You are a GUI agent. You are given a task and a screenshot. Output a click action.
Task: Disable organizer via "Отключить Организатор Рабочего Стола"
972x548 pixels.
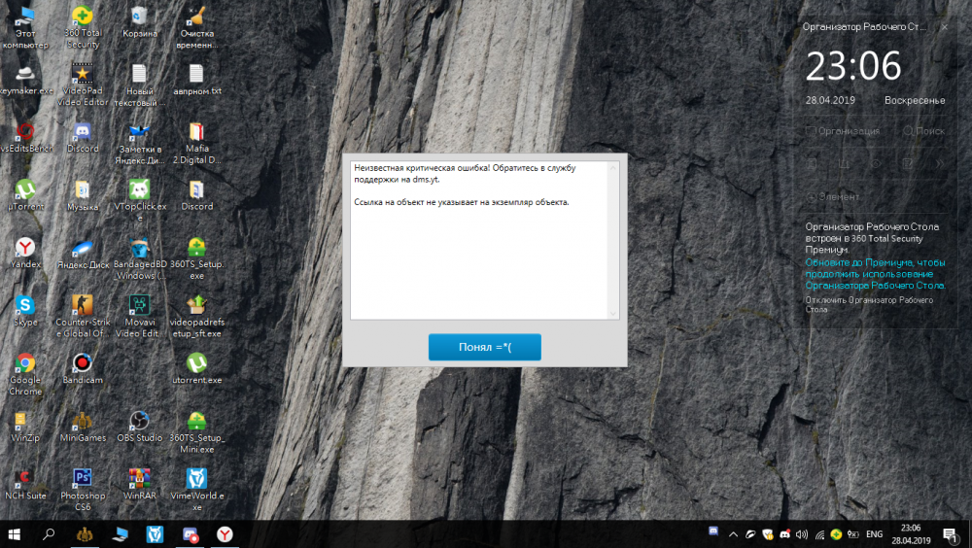868,304
